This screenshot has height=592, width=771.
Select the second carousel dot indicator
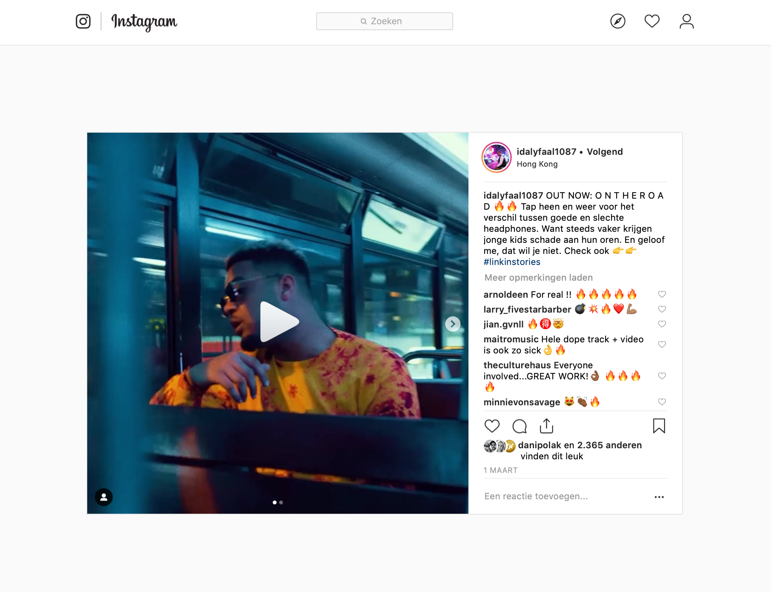coord(281,503)
